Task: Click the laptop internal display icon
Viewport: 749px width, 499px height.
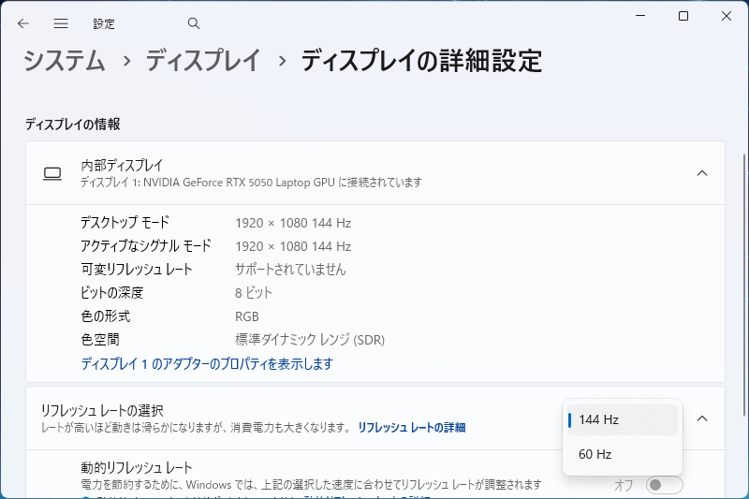Action: 52,173
